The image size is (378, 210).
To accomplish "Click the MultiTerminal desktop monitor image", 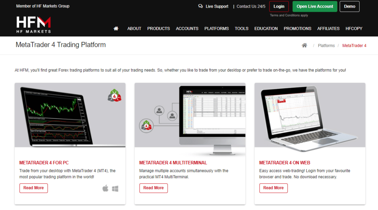I will (212, 120).
